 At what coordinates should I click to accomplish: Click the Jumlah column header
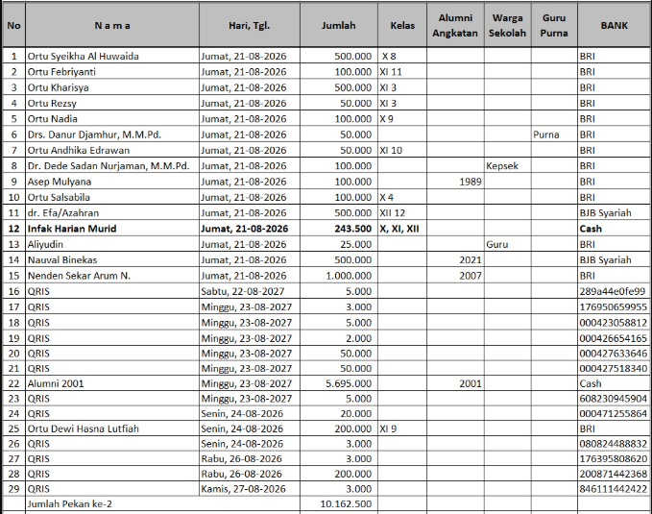(338, 25)
